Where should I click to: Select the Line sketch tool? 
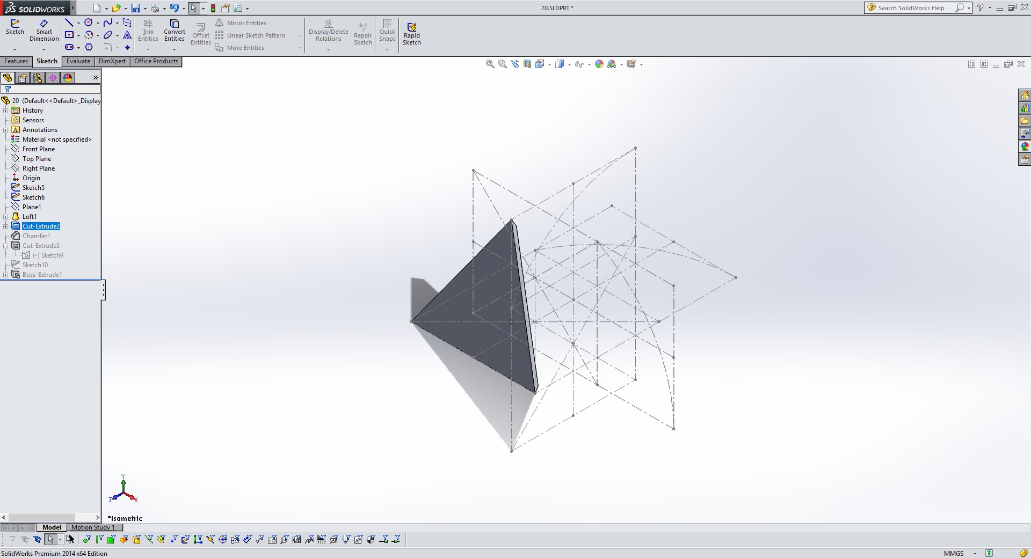(69, 23)
